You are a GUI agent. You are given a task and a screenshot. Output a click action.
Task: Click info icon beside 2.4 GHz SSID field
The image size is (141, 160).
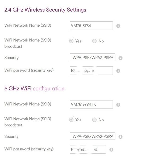click(118, 26)
